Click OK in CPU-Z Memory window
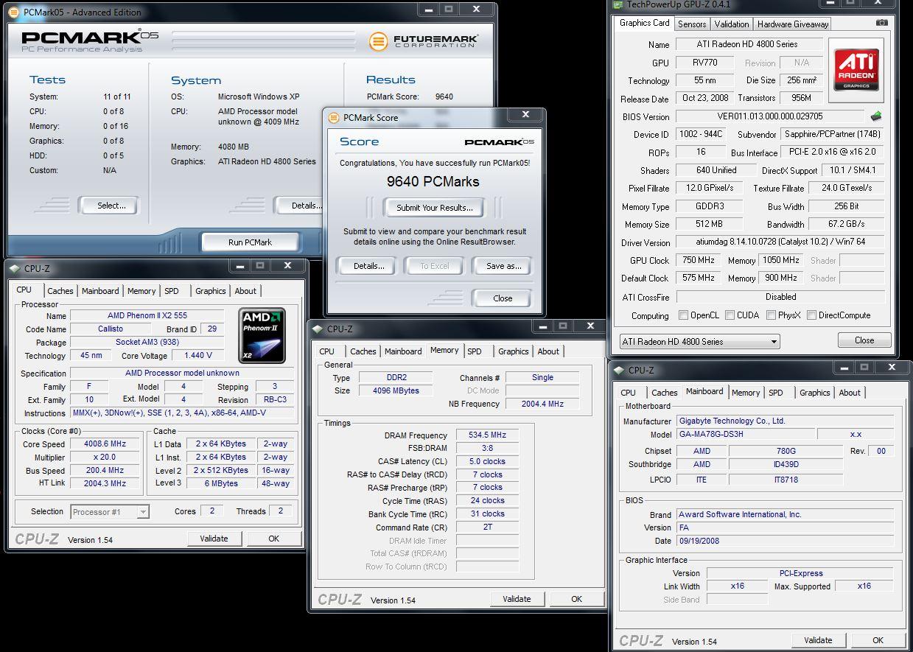The width and height of the screenshot is (913, 652). [x=577, y=599]
